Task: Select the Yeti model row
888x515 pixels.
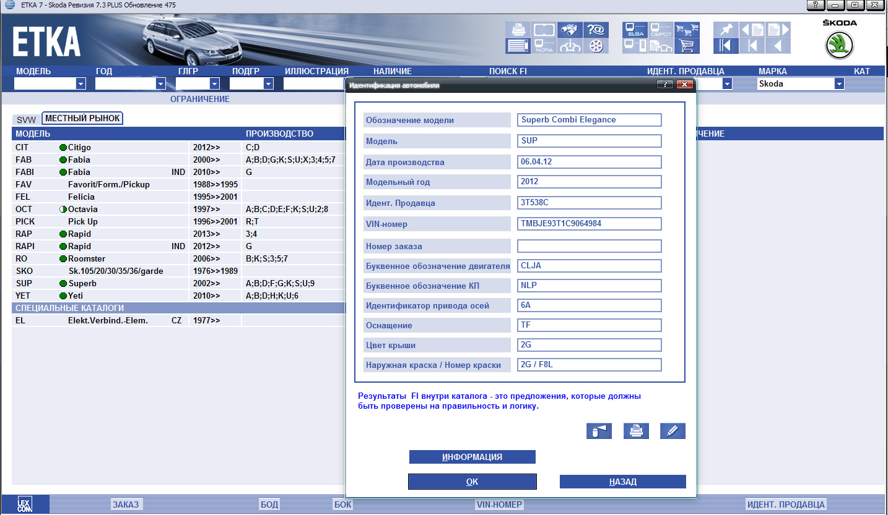Action: pyautogui.click(x=178, y=296)
